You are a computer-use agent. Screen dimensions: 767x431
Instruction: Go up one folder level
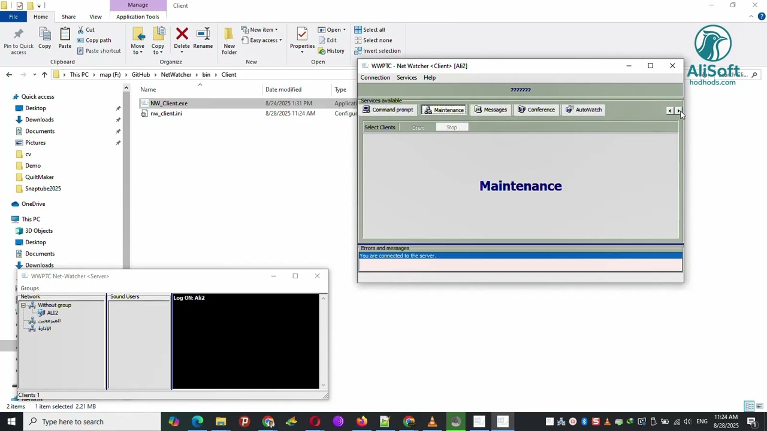[x=44, y=75]
